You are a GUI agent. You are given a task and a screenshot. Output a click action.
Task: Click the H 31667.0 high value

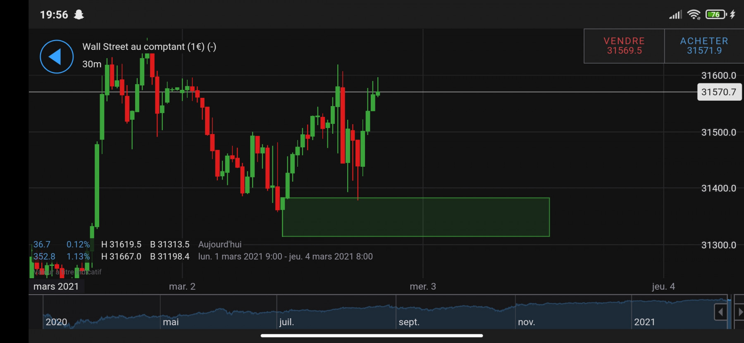point(121,256)
